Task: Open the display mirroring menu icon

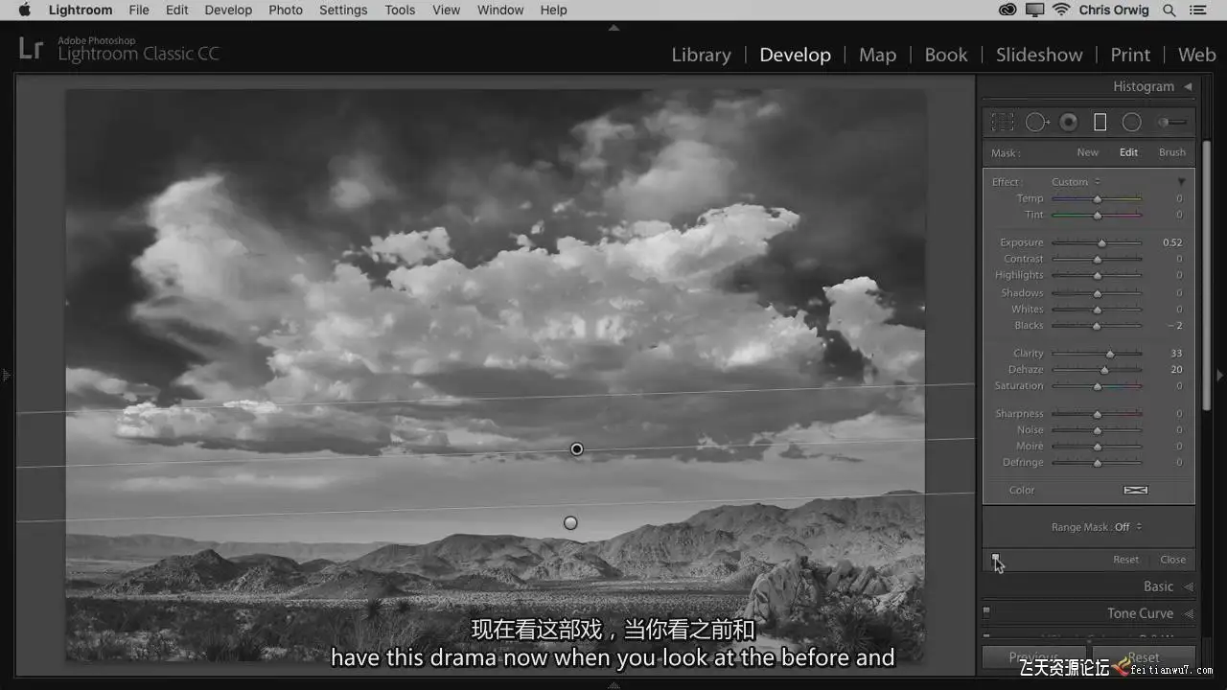Action: (1034, 10)
